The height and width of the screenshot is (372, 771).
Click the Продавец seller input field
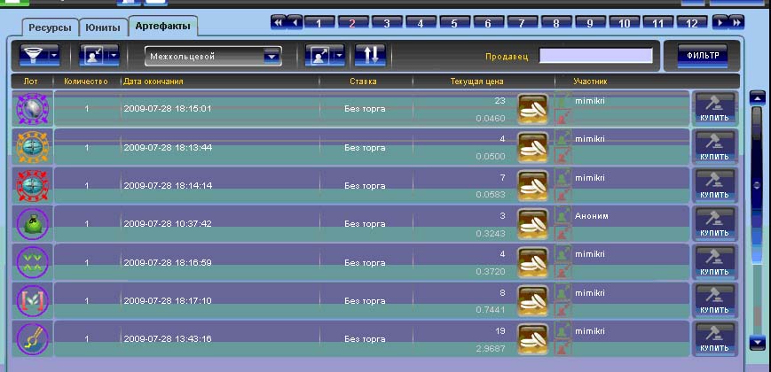point(595,56)
